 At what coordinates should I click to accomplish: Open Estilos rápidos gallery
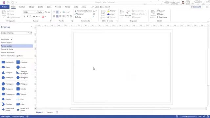103,14
